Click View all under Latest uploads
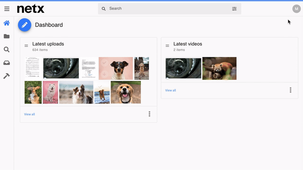This screenshot has height=170, width=303. [30, 114]
